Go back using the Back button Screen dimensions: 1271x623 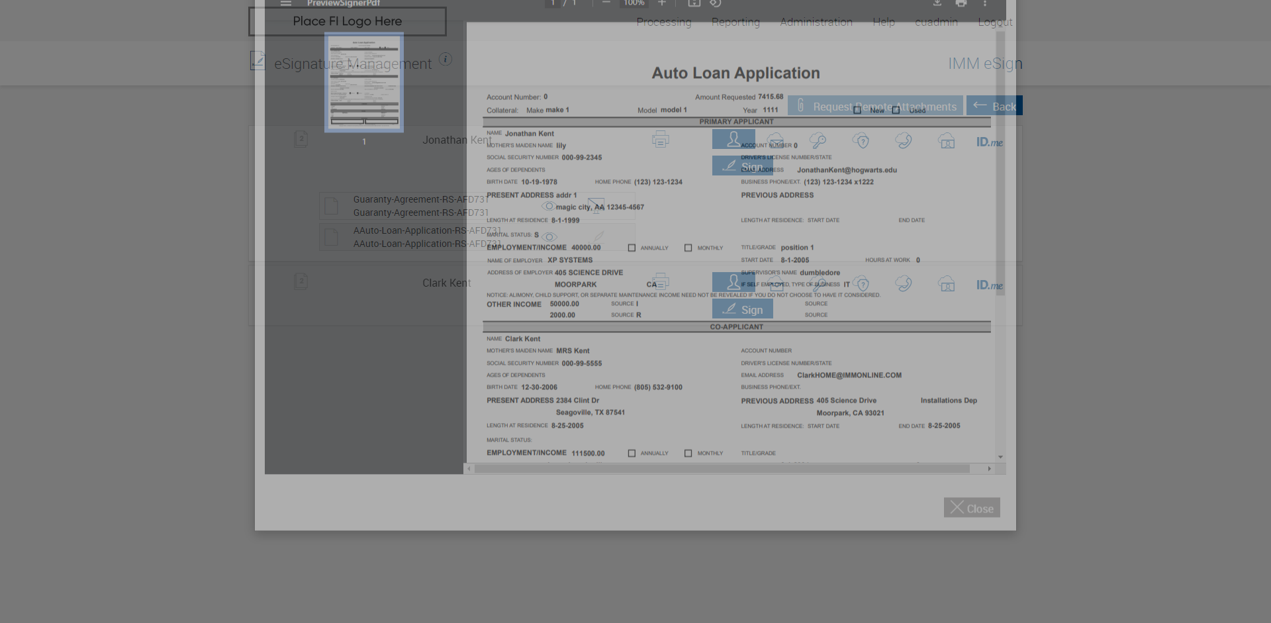tap(994, 106)
